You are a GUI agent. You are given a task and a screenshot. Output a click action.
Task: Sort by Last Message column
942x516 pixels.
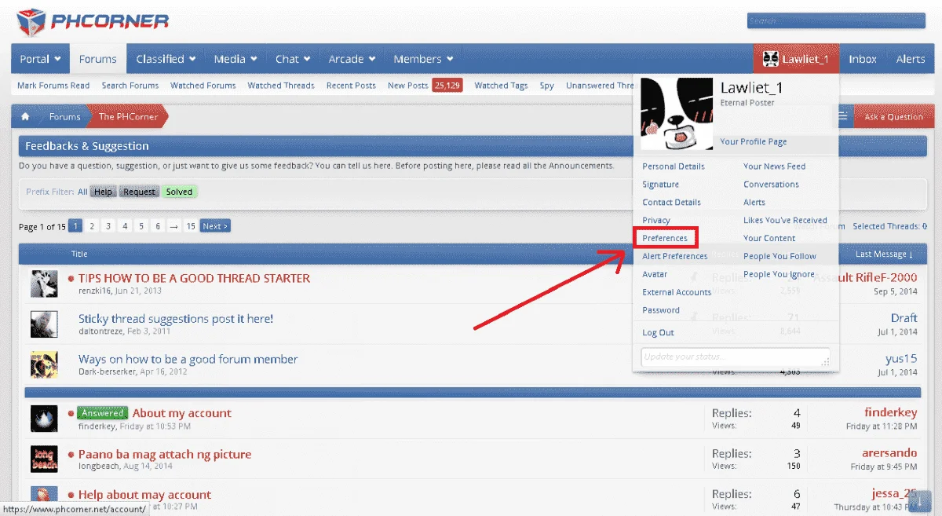(x=884, y=254)
